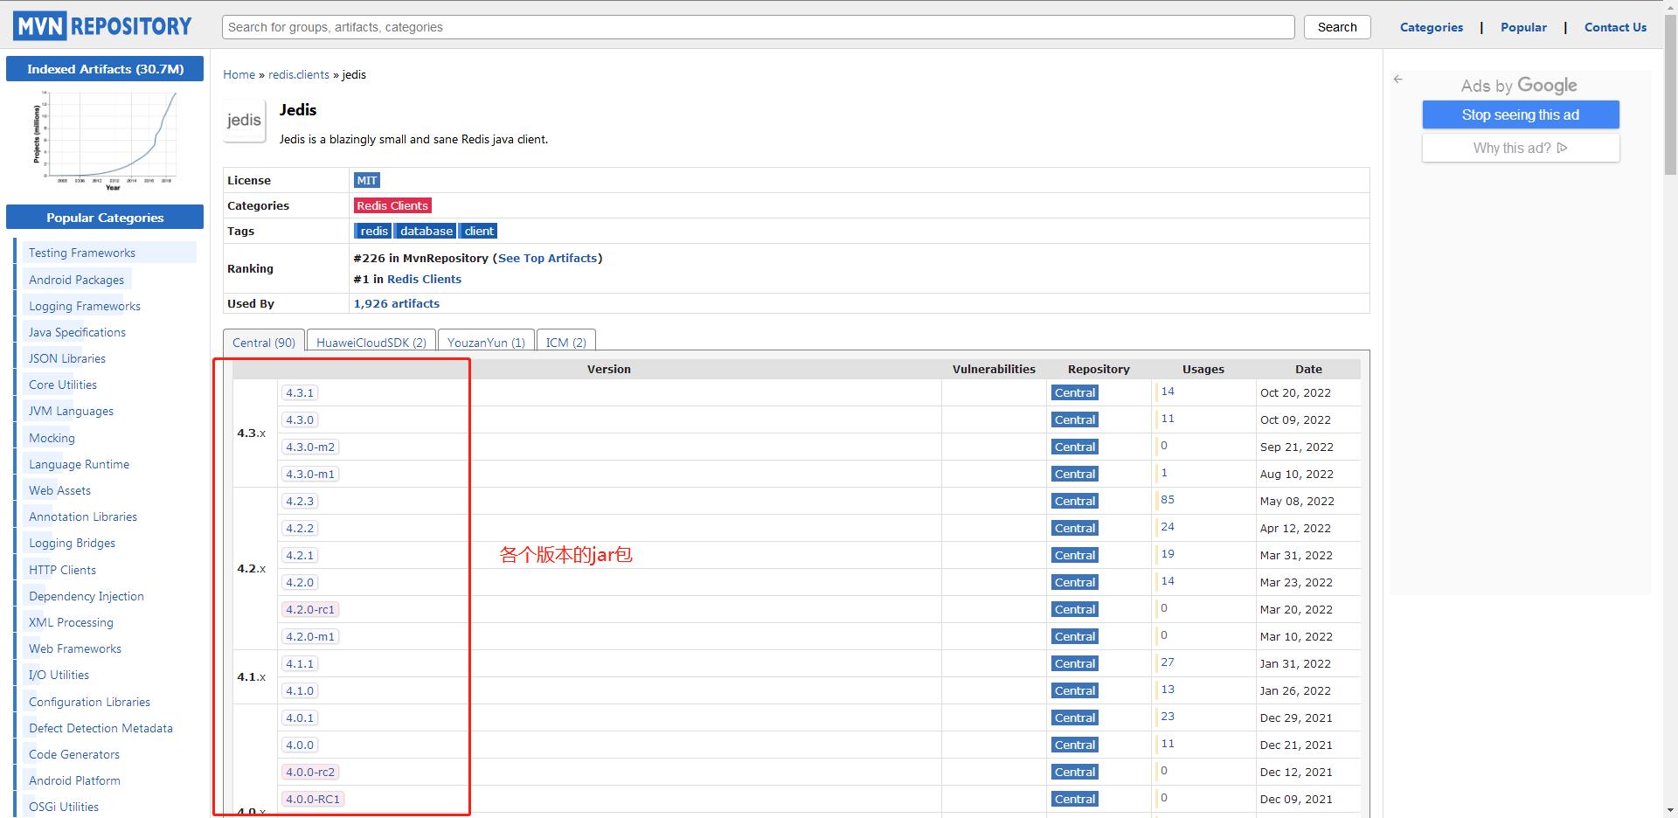Open Dependency Injection category
1678x818 pixels.
pyautogui.click(x=87, y=596)
